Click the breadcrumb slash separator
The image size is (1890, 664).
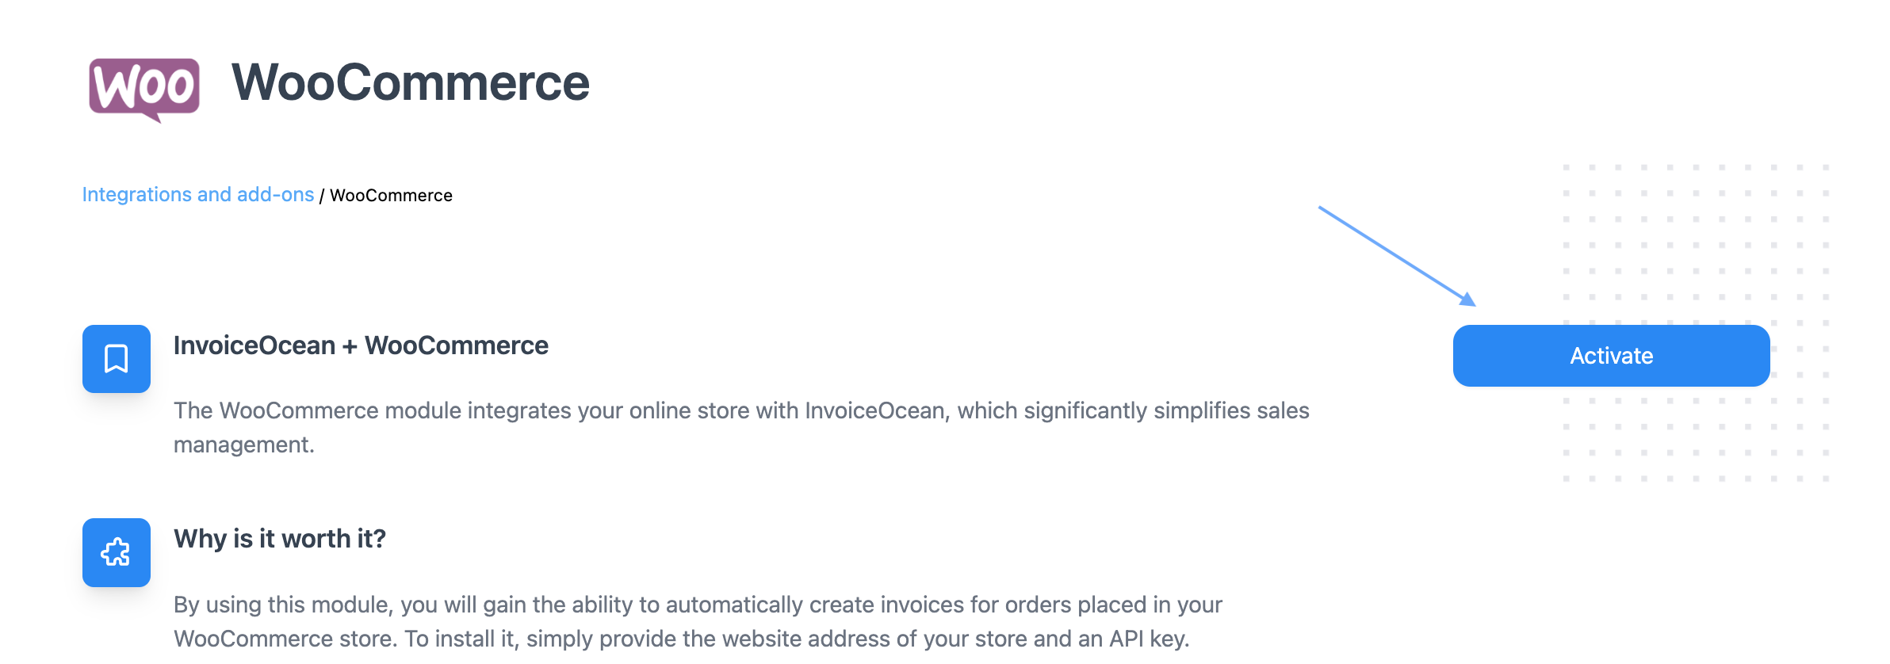tap(322, 197)
